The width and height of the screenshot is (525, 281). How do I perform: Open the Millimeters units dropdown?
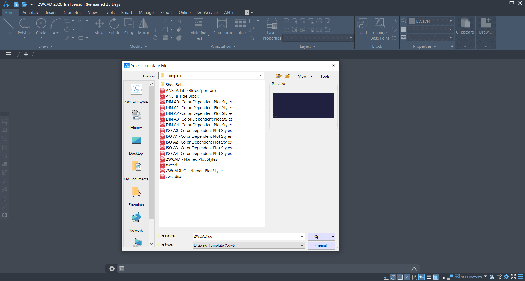point(485,277)
